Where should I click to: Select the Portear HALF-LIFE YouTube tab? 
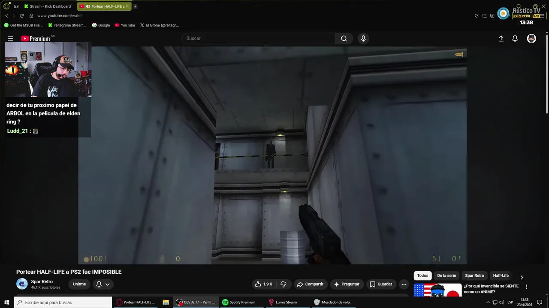104,6
